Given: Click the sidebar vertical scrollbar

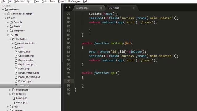Looking at the screenshot, I should click(62, 33).
